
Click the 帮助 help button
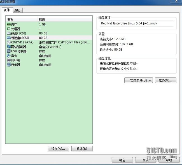pos(169,160)
